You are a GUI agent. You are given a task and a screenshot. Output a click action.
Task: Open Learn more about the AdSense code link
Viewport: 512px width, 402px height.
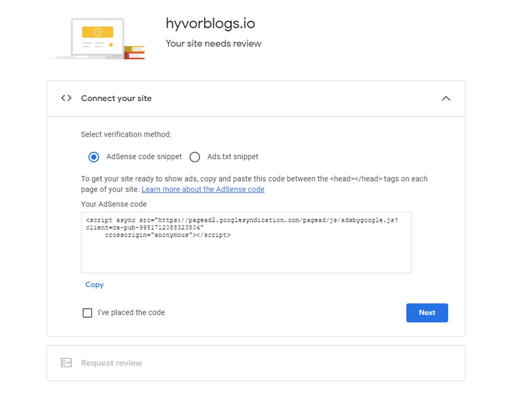pos(203,189)
